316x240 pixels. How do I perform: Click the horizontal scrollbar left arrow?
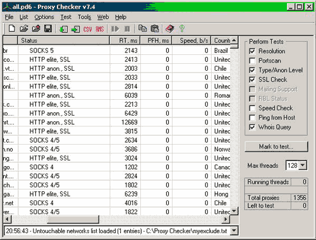[7, 219]
